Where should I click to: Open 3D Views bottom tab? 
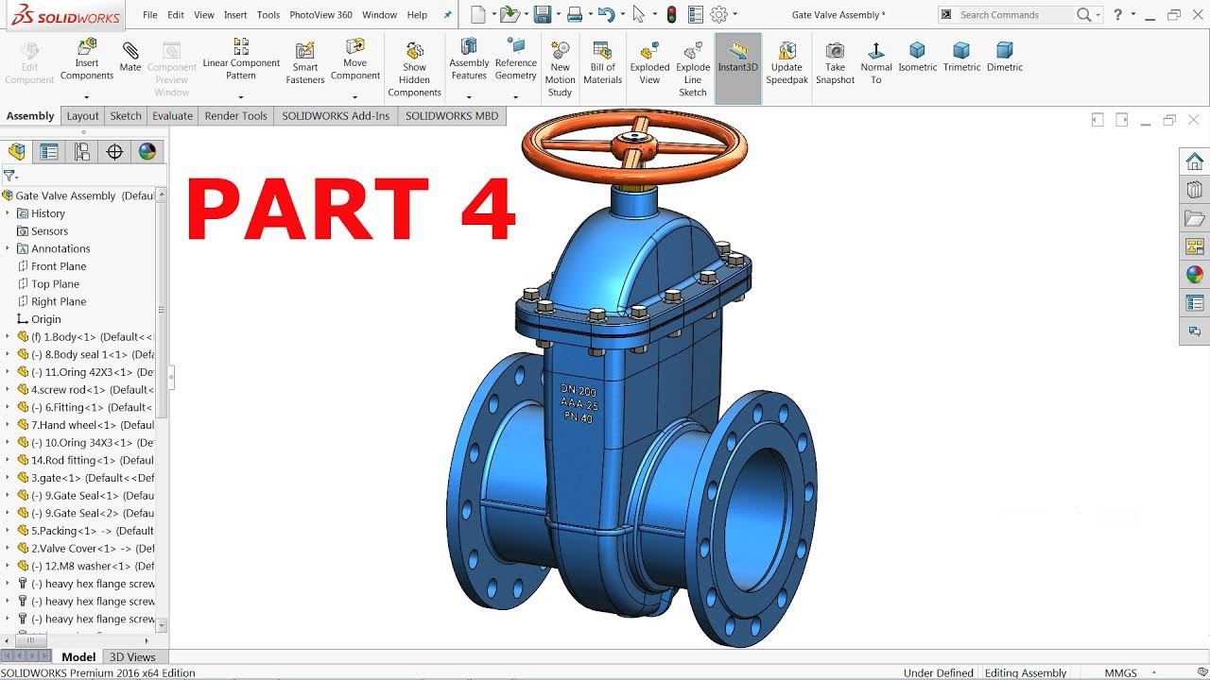tap(132, 657)
